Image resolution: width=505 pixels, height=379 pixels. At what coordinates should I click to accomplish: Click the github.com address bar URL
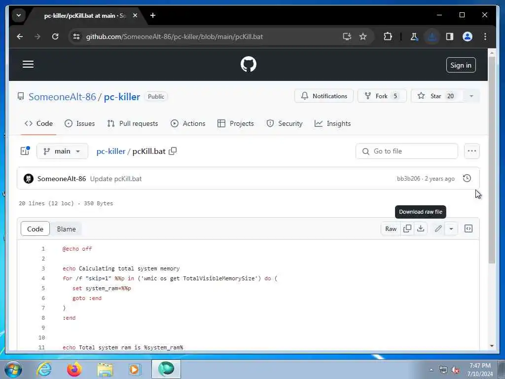tap(175, 37)
